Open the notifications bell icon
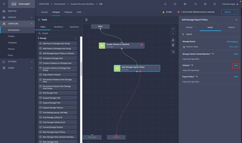The width and height of the screenshot is (242, 143). tap(165, 4)
